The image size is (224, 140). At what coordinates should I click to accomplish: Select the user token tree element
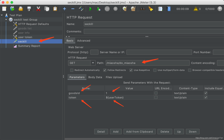(25, 37)
